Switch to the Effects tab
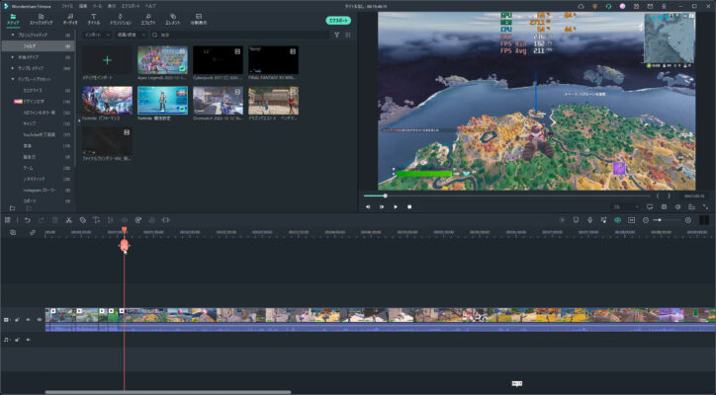716x395 pixels. tap(148, 19)
